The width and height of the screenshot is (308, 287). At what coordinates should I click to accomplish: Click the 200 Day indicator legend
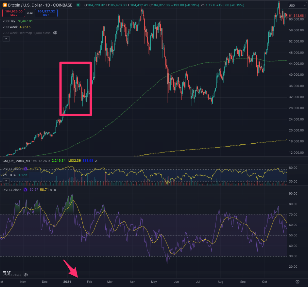click(18, 21)
